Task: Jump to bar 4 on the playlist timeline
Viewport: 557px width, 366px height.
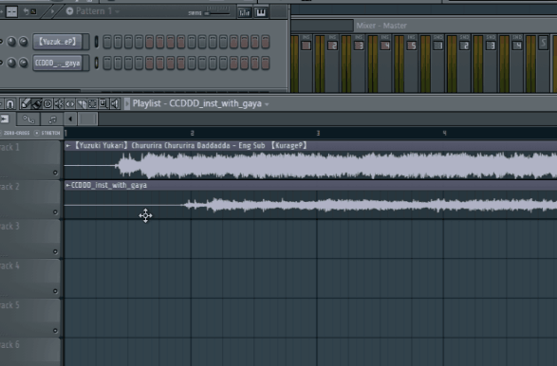Action: click(x=444, y=133)
